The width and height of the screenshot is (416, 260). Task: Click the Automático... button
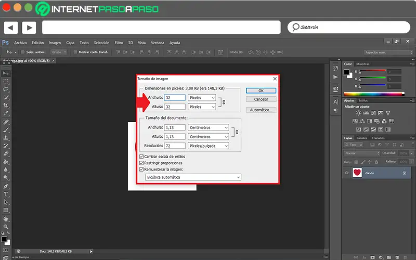point(261,110)
